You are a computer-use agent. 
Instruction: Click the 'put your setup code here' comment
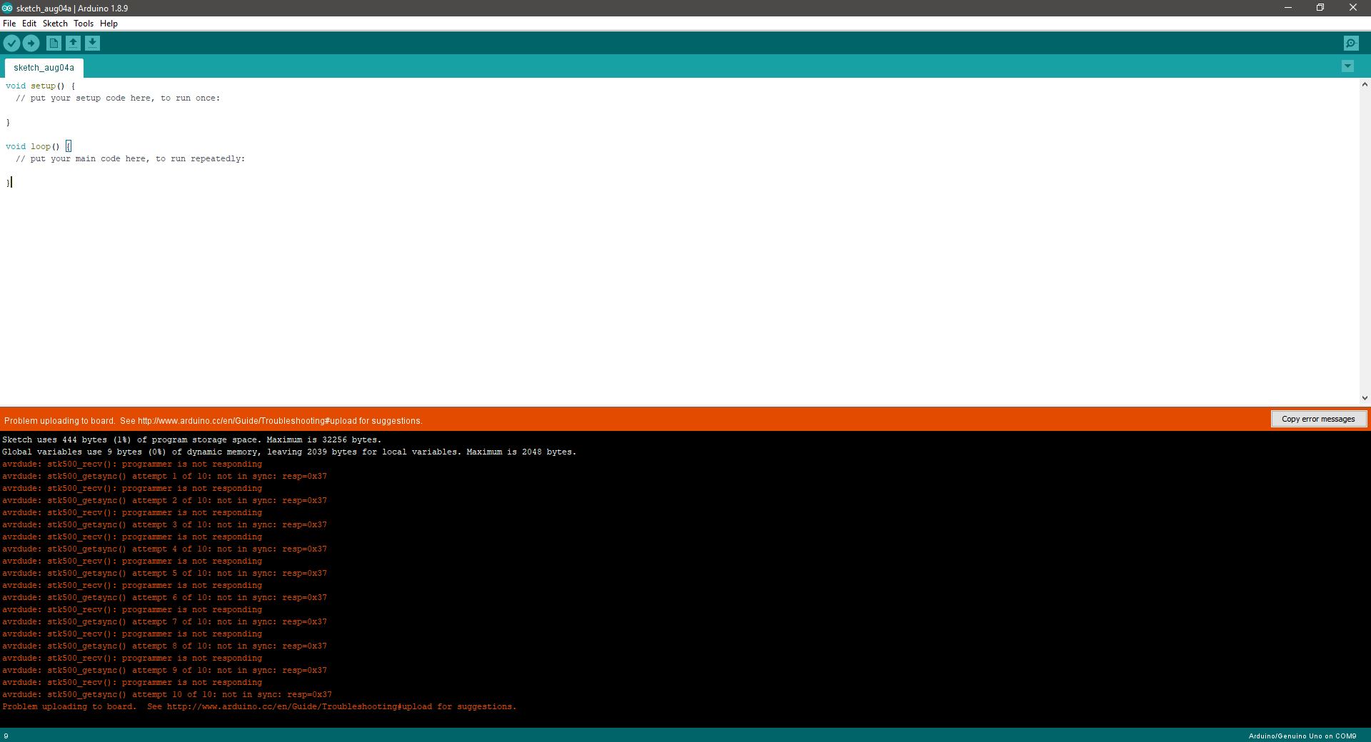118,98
